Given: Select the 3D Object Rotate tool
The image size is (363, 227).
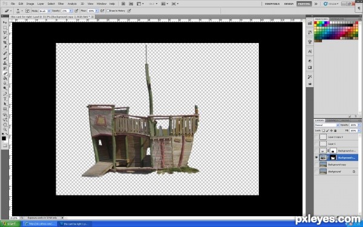Looking at the screenshot, I should pyautogui.click(x=5, y=114).
